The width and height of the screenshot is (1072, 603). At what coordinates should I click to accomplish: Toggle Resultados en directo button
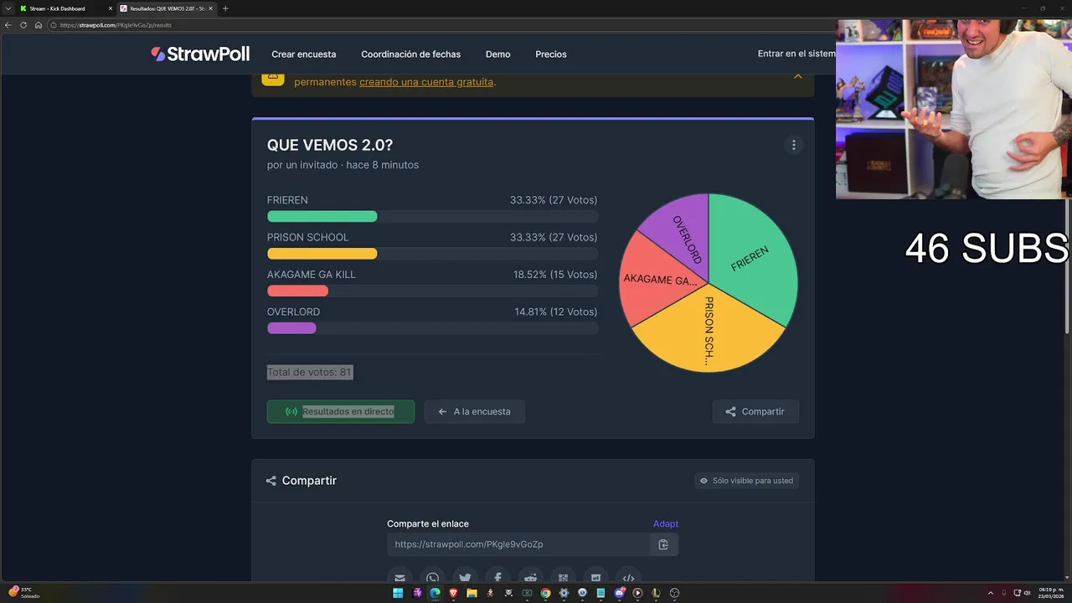341,411
